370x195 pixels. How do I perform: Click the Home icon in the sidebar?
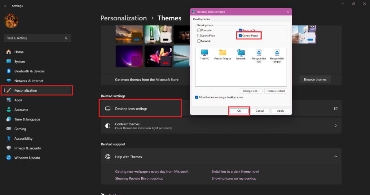(x=9, y=52)
